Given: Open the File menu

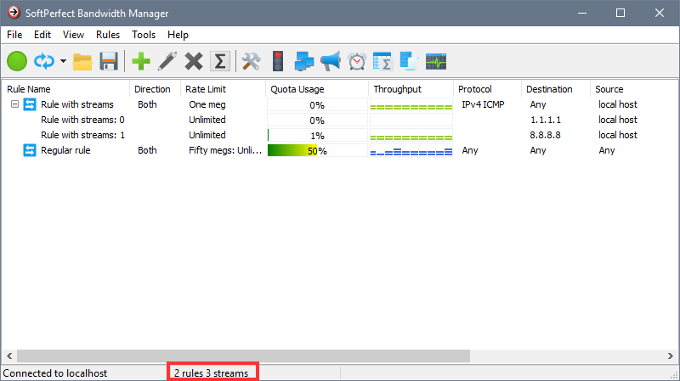Looking at the screenshot, I should 14,35.
